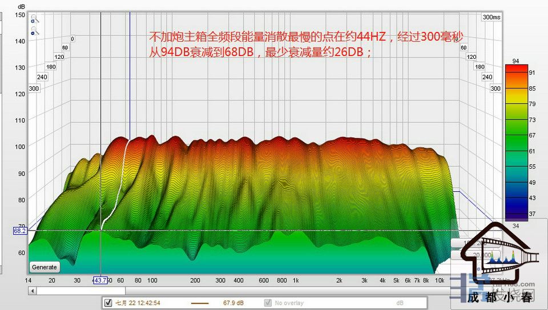This screenshot has width=548, height=310.
Task: Toggle the No overlay checkbox
Action: point(268,303)
